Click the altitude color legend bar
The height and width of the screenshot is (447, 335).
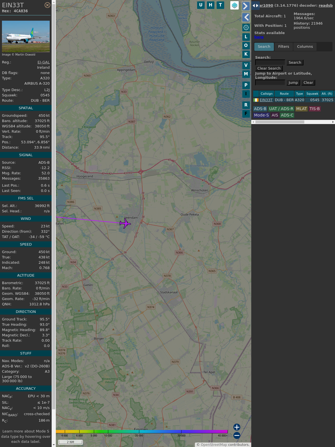[x=142, y=432]
